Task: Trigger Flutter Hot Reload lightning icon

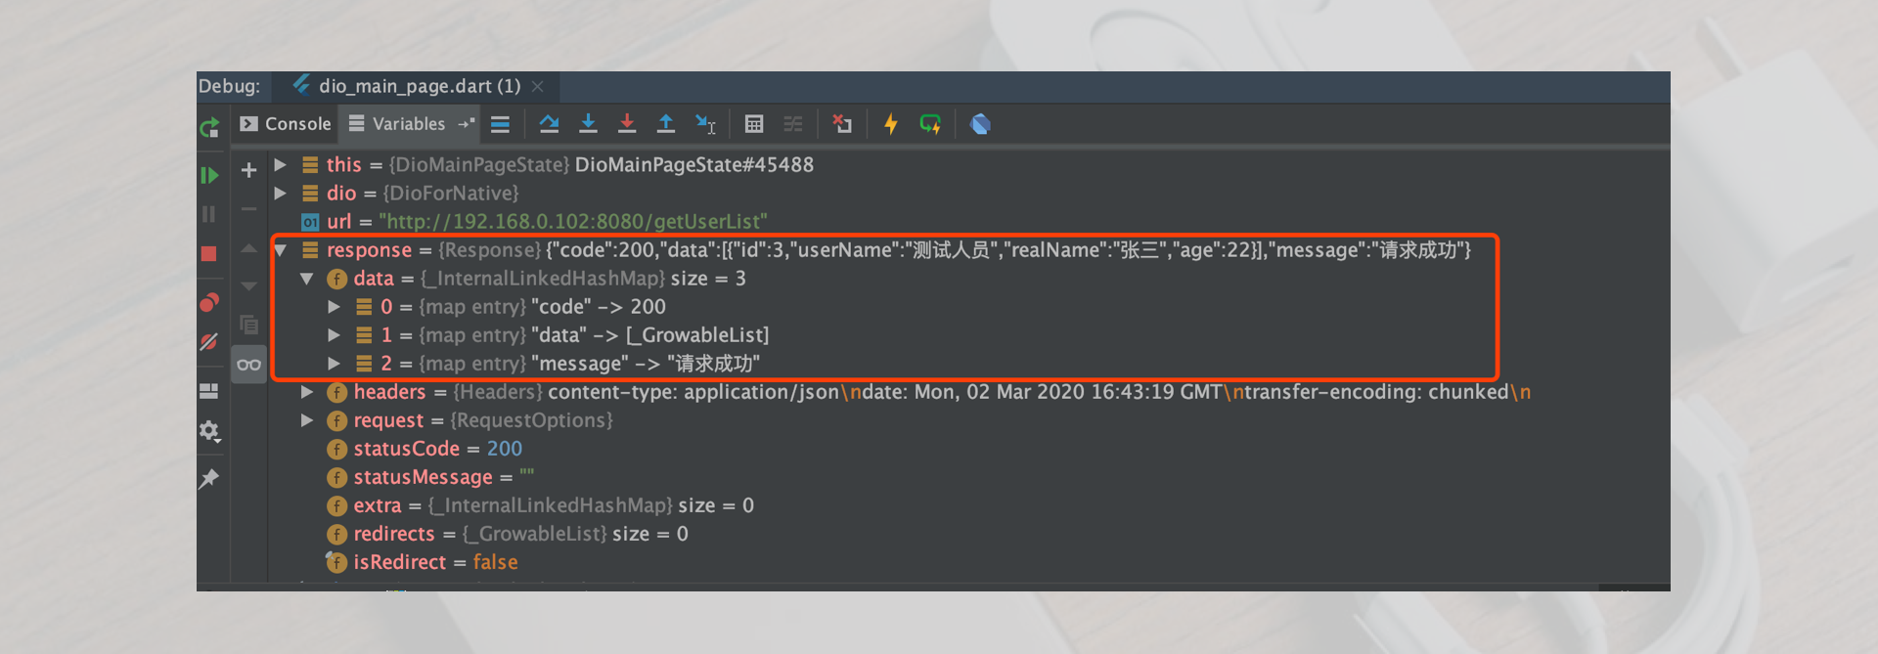Action: pos(890,124)
